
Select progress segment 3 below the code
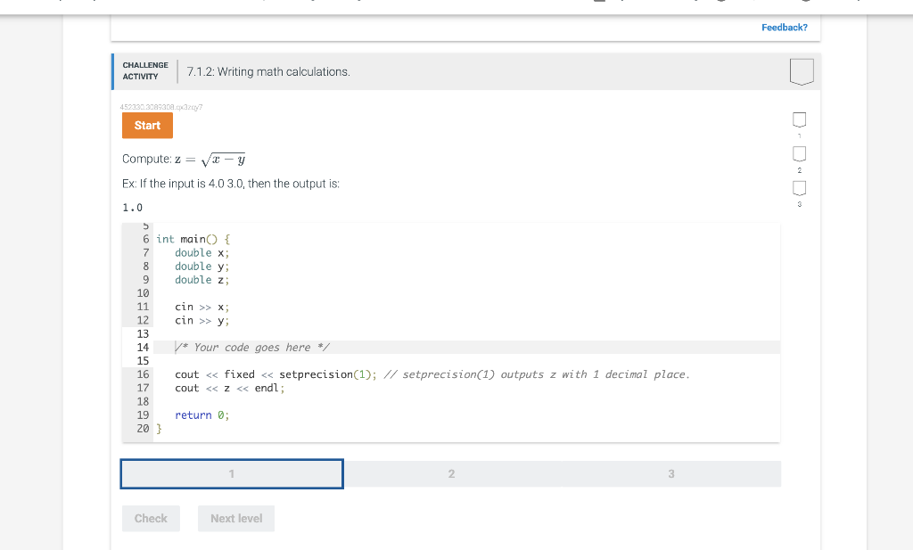point(671,473)
